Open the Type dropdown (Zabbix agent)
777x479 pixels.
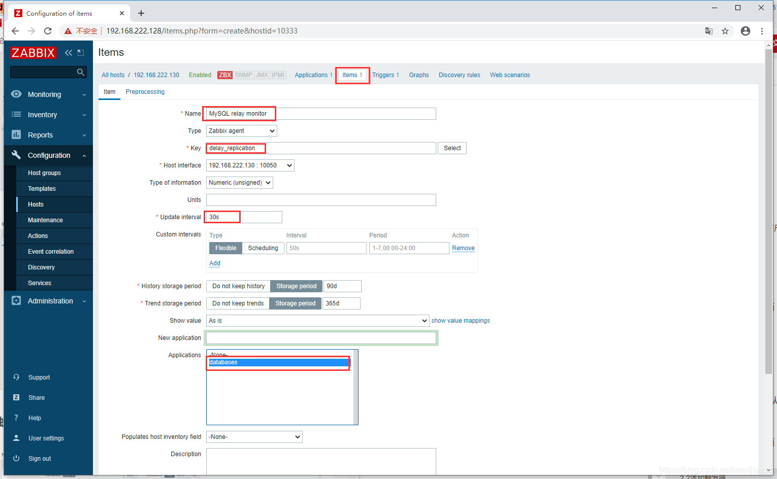[x=242, y=131]
